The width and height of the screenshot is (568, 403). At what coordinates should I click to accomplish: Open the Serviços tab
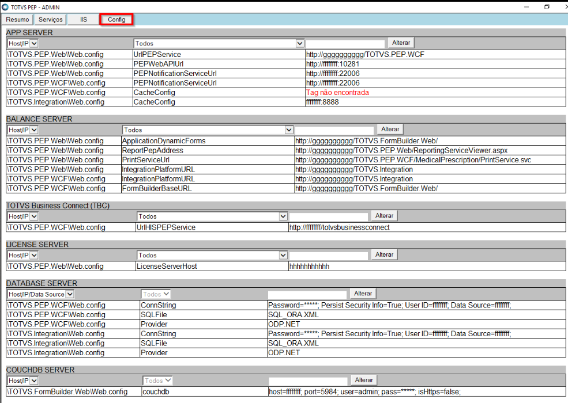pyautogui.click(x=51, y=20)
